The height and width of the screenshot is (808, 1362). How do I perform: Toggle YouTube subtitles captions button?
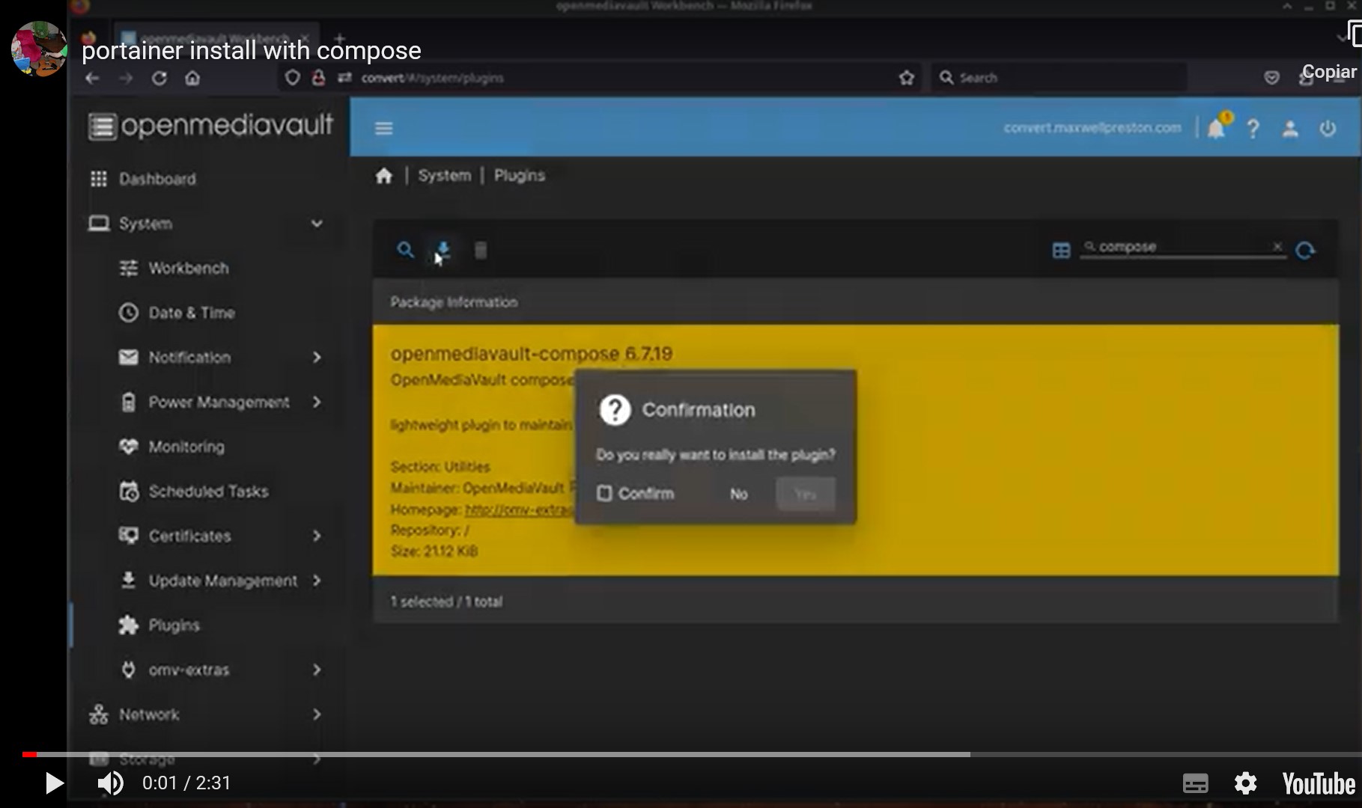(1195, 783)
